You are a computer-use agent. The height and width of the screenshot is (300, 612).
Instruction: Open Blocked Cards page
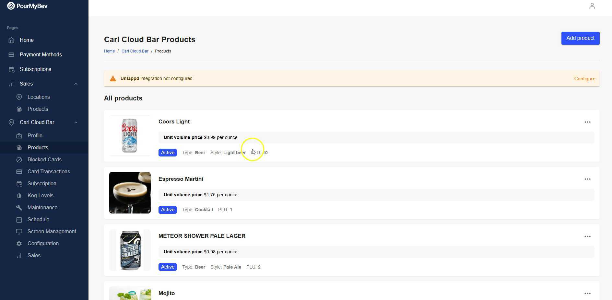(44, 160)
